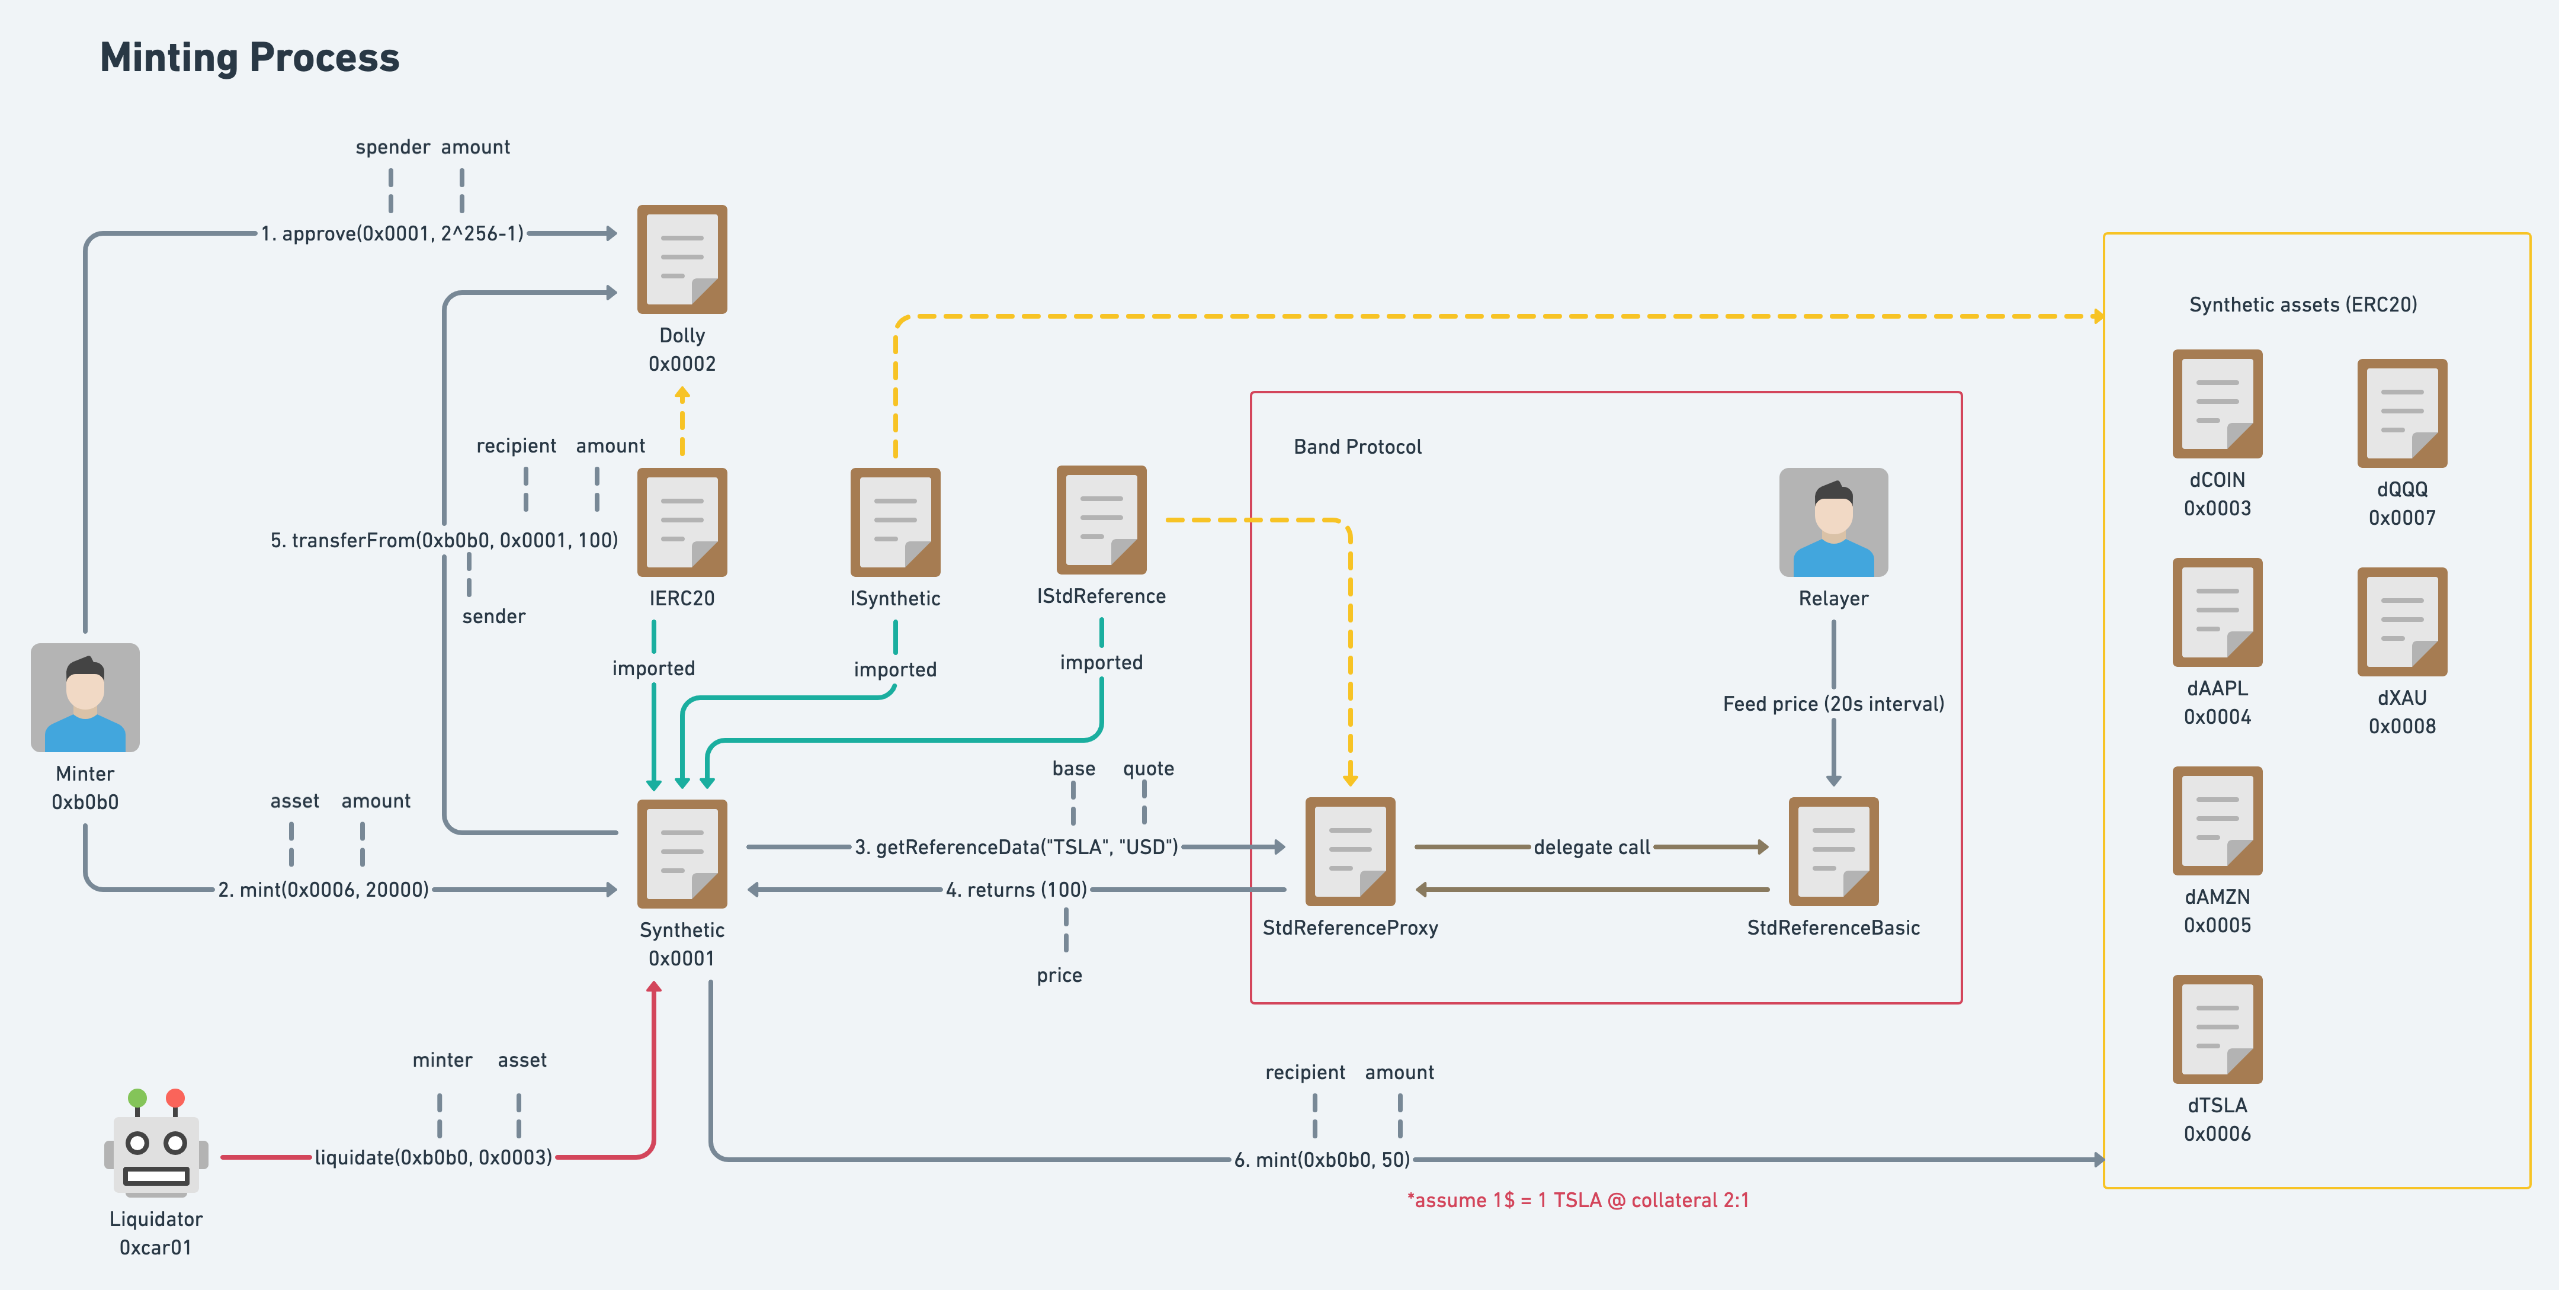Select the dAMZN 0x0005 asset icon

(x=2216, y=820)
